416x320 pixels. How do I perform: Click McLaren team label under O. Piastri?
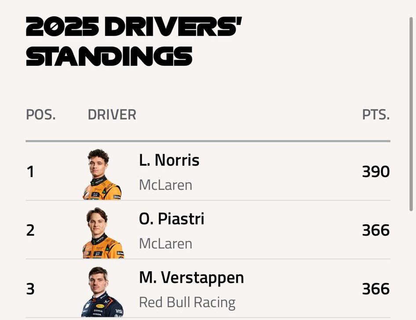click(x=165, y=244)
